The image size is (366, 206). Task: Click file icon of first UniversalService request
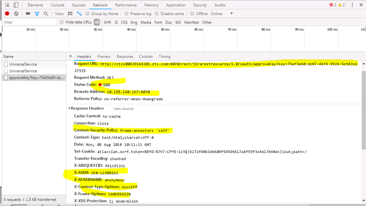pos(6,64)
